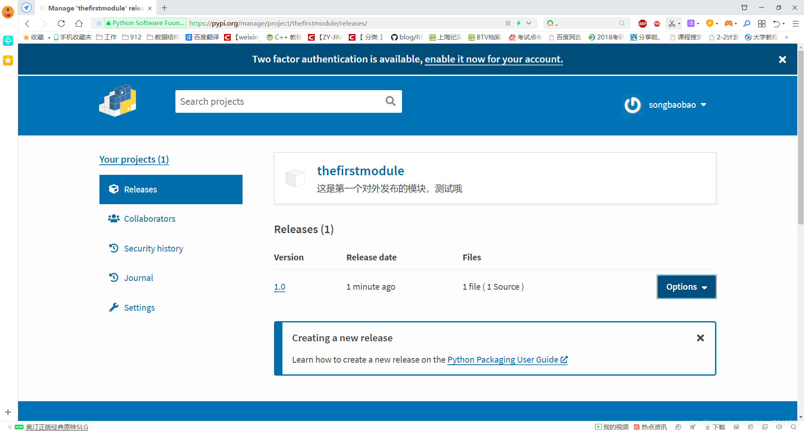Open the Python Packaging User Guide link
The height and width of the screenshot is (431, 804).
[x=507, y=360]
